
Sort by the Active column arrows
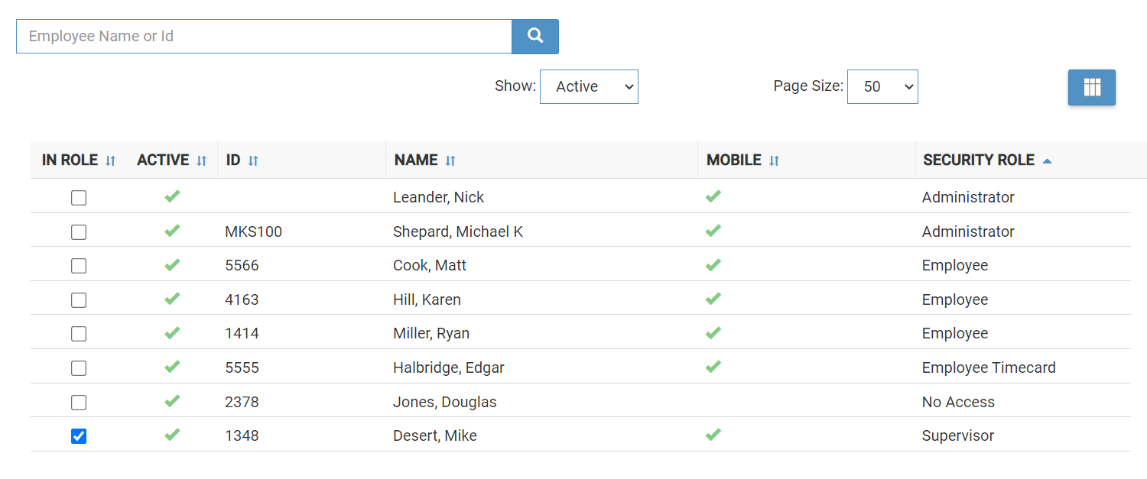click(x=201, y=160)
